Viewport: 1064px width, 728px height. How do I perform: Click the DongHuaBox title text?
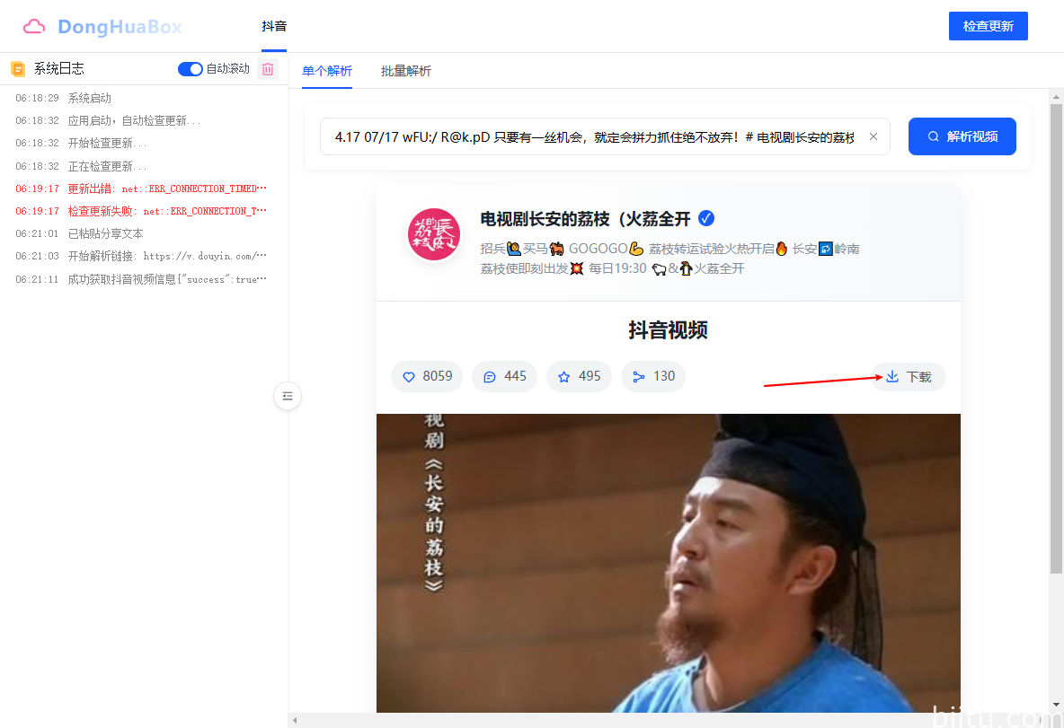pyautogui.click(x=120, y=26)
